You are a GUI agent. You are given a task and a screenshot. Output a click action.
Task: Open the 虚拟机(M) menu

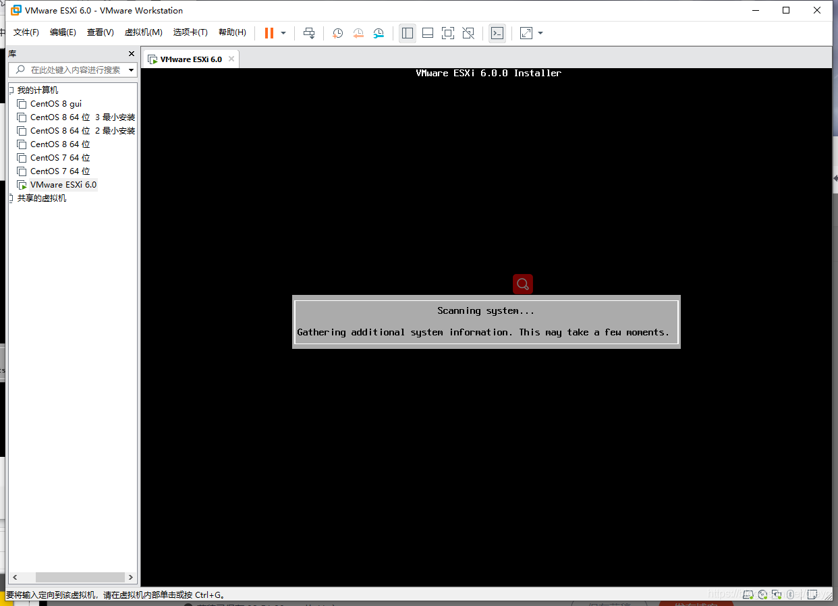pos(143,32)
